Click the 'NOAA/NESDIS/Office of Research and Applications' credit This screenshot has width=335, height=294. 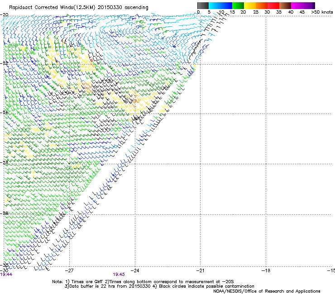[x=267, y=291]
